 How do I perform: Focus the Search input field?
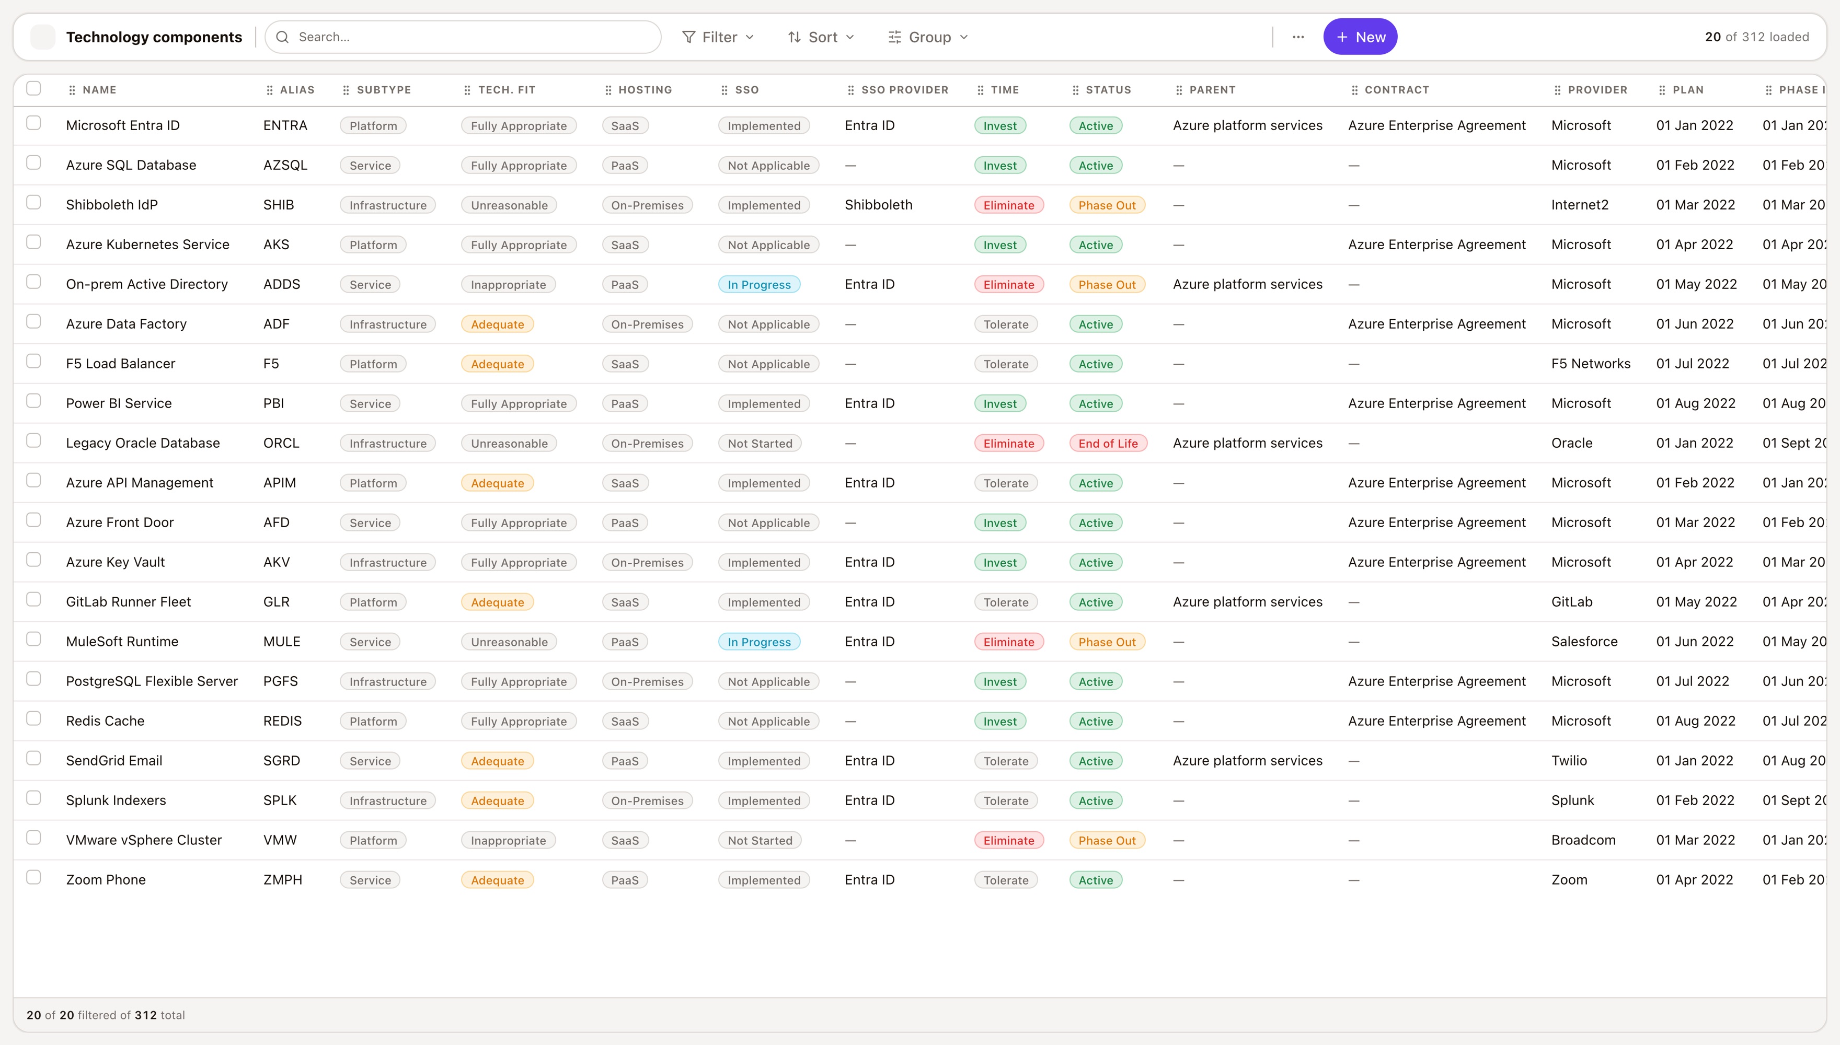coord(463,37)
